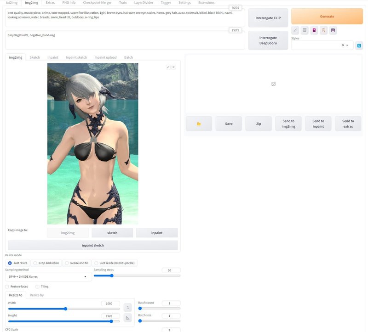Click the triangle ruler icon below the swap arrows

127,318
